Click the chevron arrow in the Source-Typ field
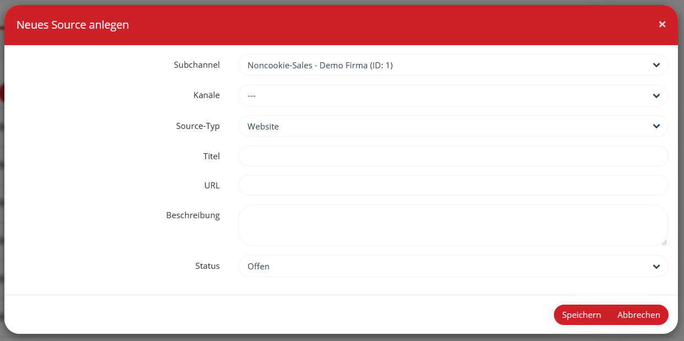 (656, 126)
